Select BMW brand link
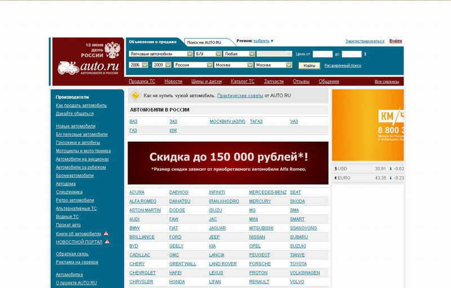The height and width of the screenshot is (288, 451). [134, 228]
